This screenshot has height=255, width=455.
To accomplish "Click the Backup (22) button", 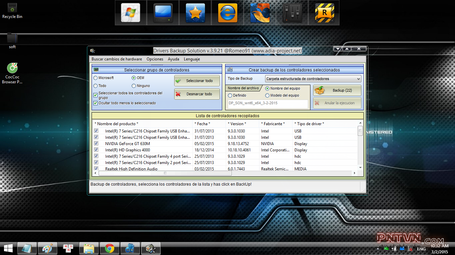I will (x=337, y=90).
